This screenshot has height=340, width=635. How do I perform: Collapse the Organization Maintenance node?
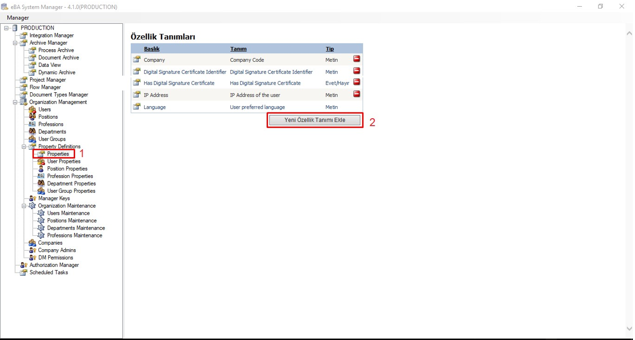click(24, 206)
